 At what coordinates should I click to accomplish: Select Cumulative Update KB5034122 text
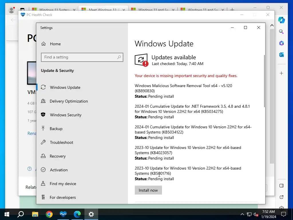click(193, 129)
